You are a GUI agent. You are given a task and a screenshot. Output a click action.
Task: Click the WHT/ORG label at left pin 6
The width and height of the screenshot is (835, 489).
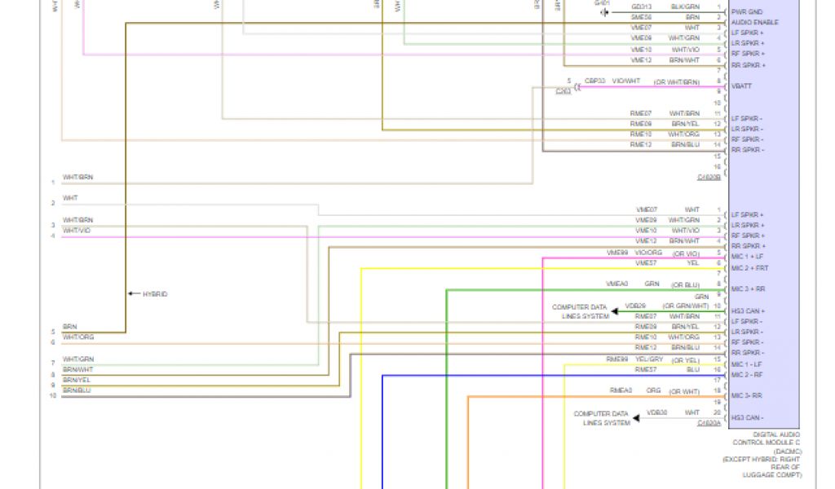(78, 337)
